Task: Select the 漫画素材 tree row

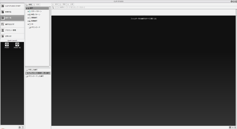Action: [37, 18]
